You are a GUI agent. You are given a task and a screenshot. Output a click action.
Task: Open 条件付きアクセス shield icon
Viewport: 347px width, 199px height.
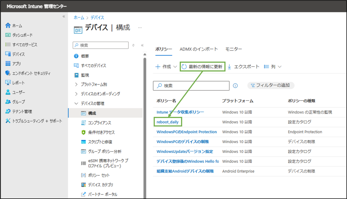tap(83, 132)
